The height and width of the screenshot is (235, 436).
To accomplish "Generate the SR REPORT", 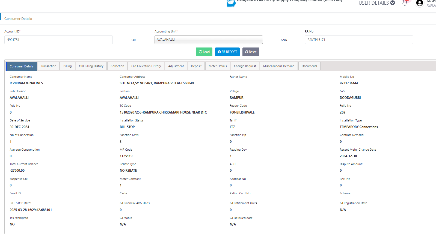I will coord(227,52).
